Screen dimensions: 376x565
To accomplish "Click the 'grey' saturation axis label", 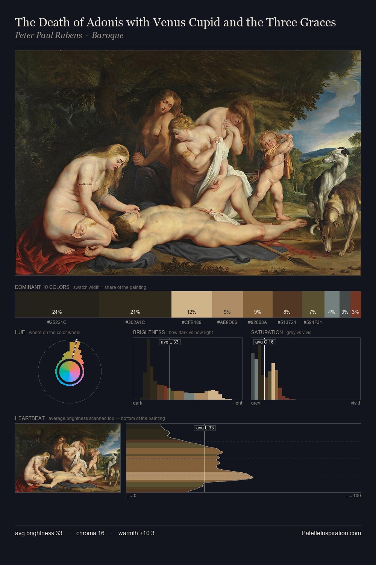I will (256, 403).
